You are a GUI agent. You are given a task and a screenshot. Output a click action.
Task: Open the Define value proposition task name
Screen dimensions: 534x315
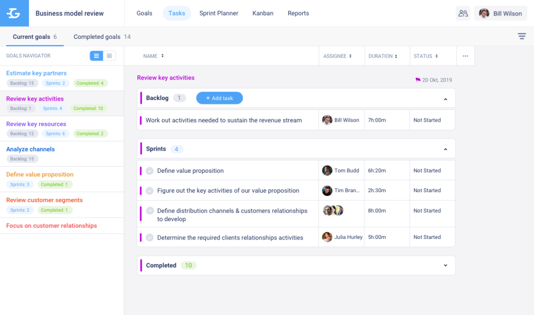(190, 171)
